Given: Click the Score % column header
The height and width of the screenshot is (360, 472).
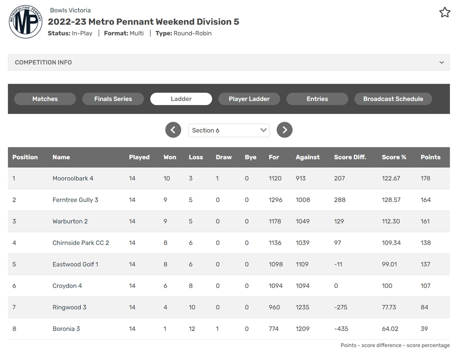Looking at the screenshot, I should [394, 157].
